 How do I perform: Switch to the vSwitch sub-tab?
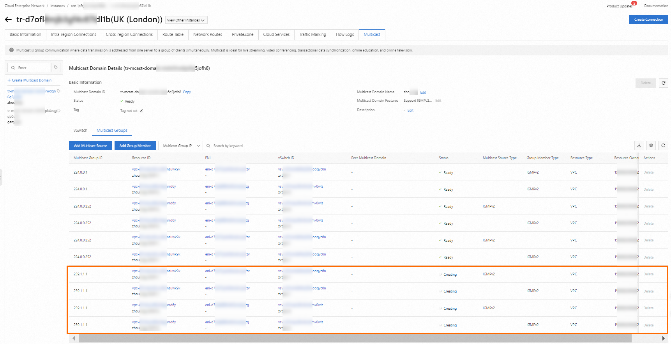point(80,130)
